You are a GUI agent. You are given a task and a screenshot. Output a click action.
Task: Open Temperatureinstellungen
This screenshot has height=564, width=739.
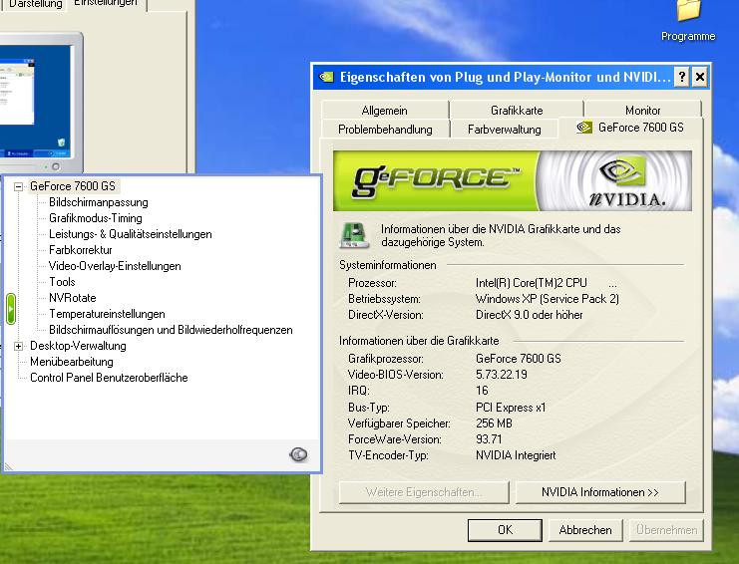pyautogui.click(x=107, y=314)
